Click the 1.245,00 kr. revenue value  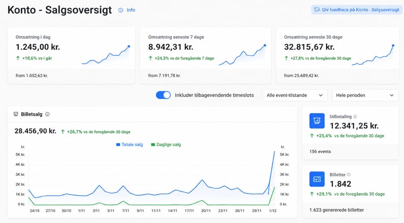[x=38, y=47]
